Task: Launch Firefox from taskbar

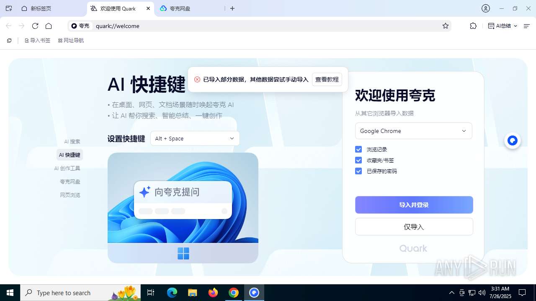Action: (x=213, y=293)
